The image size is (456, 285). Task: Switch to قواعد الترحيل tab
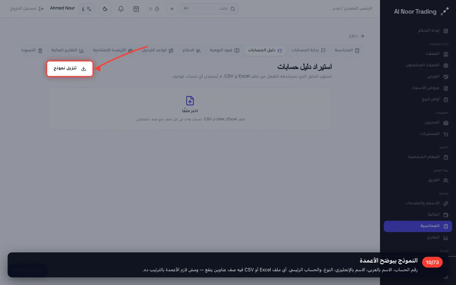(x=157, y=50)
